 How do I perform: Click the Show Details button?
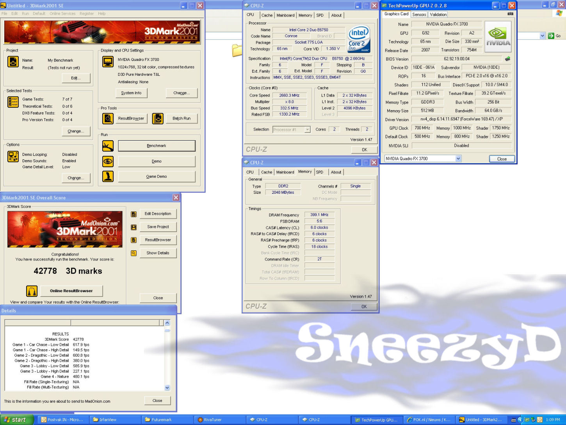[158, 253]
